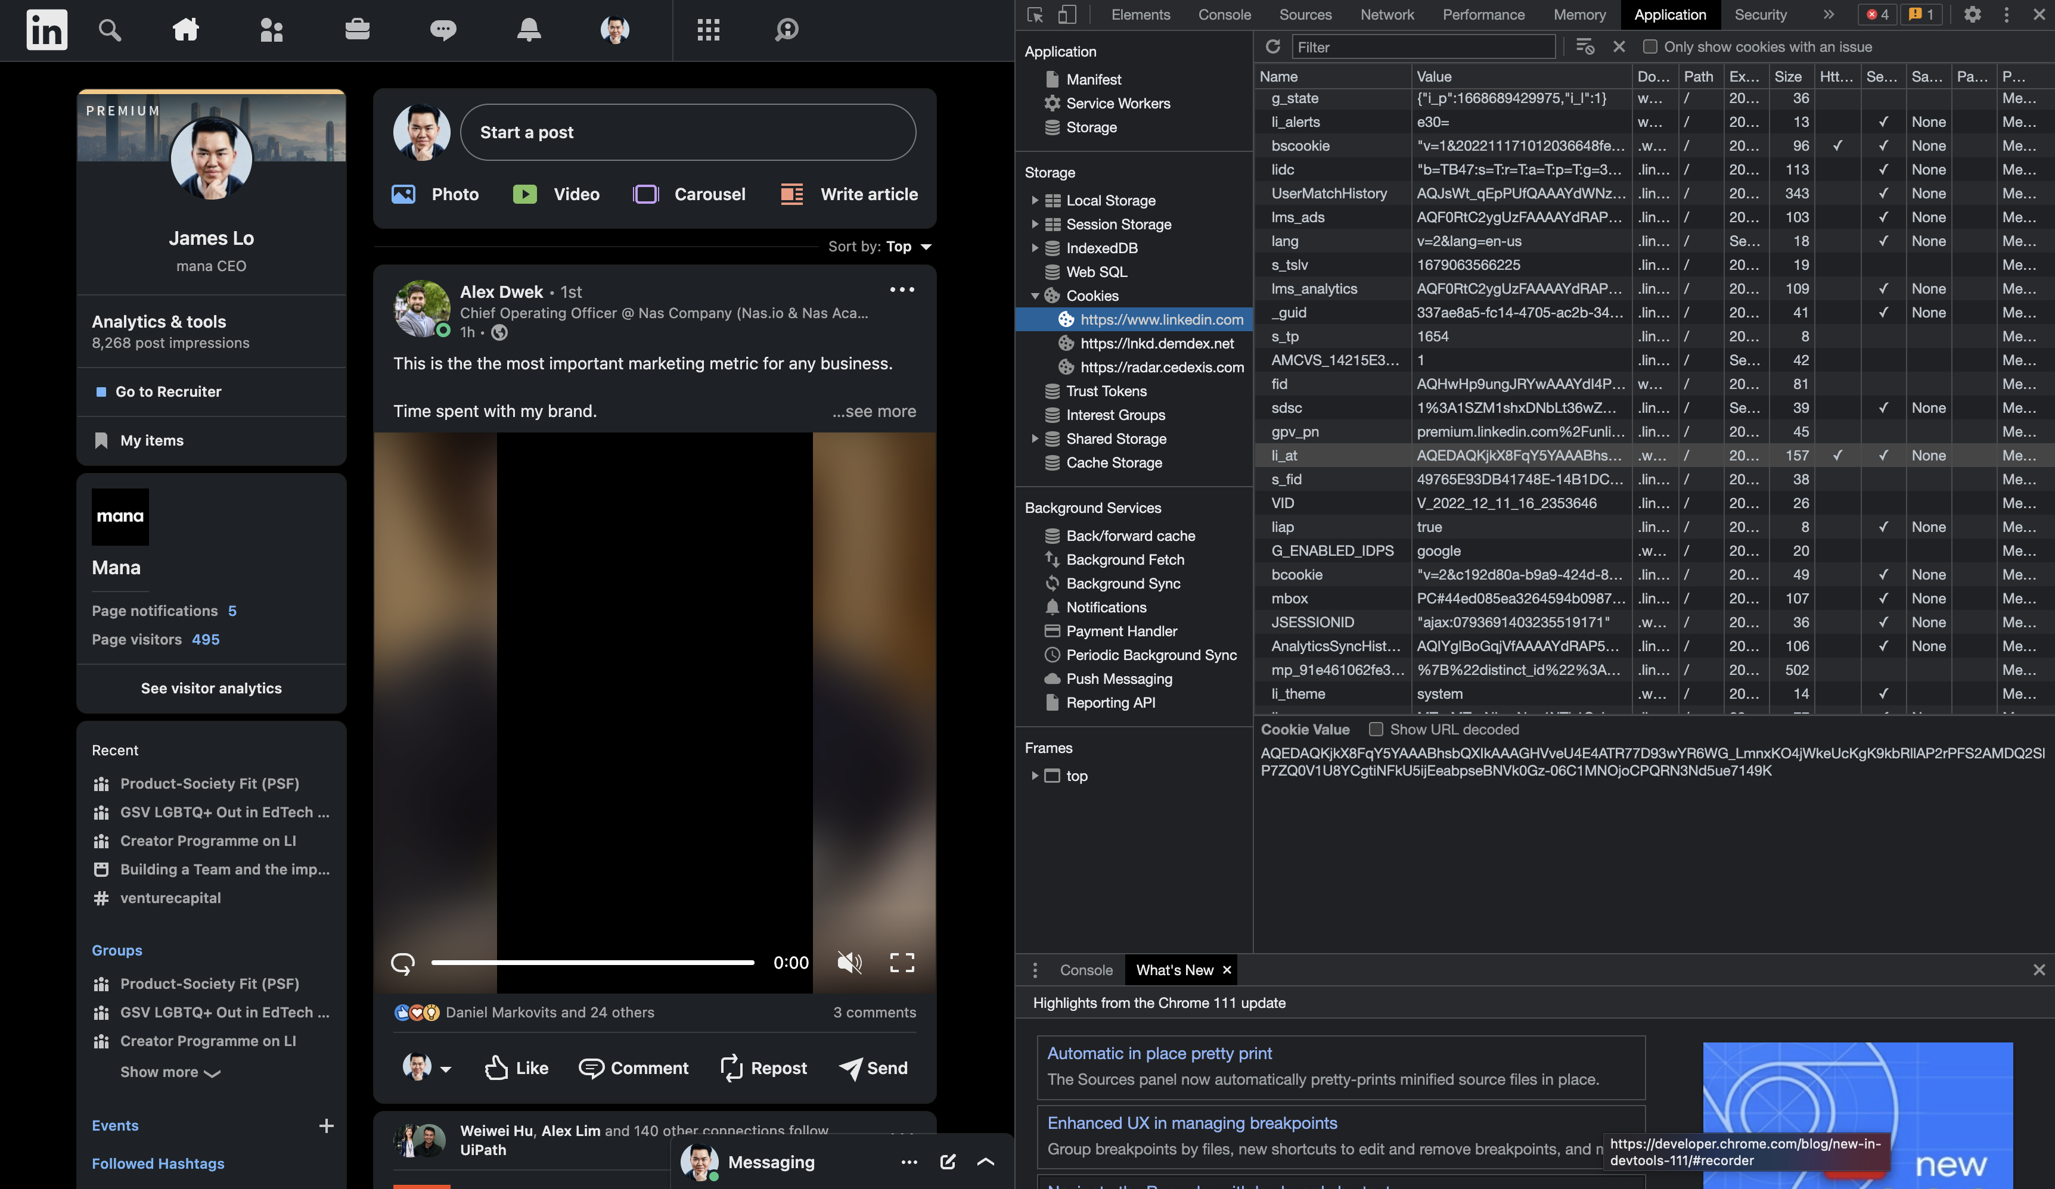Viewport: 2055px width, 1189px height.
Task: Open My items bookmark
Action: tap(139, 441)
